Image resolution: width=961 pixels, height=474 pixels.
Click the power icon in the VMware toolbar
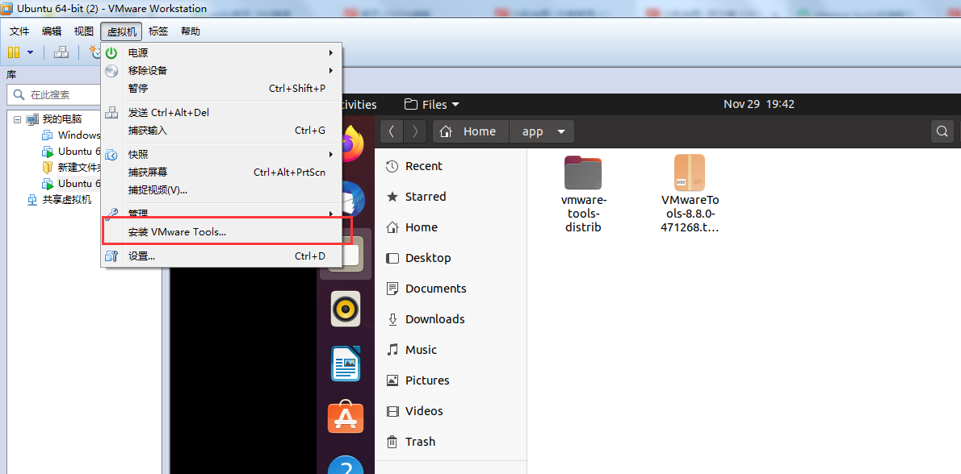coord(110,52)
